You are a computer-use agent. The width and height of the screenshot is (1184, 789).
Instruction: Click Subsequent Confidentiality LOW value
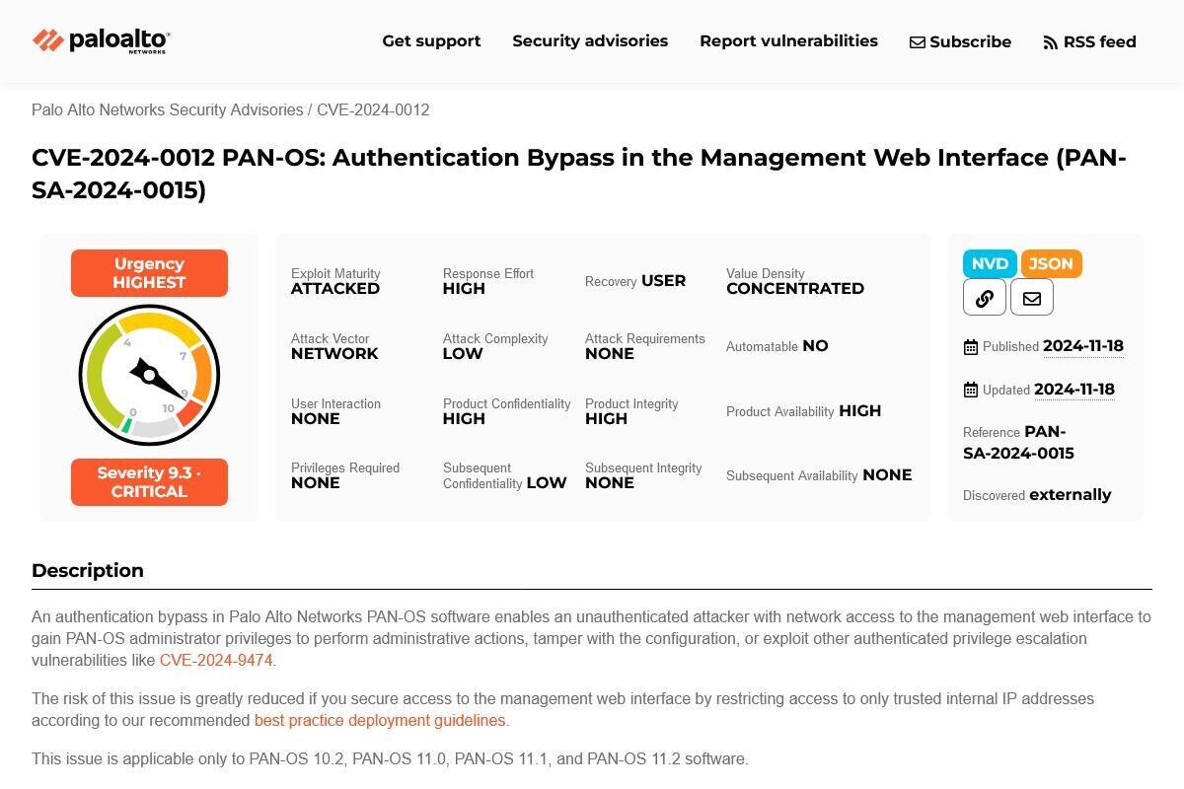tap(547, 483)
